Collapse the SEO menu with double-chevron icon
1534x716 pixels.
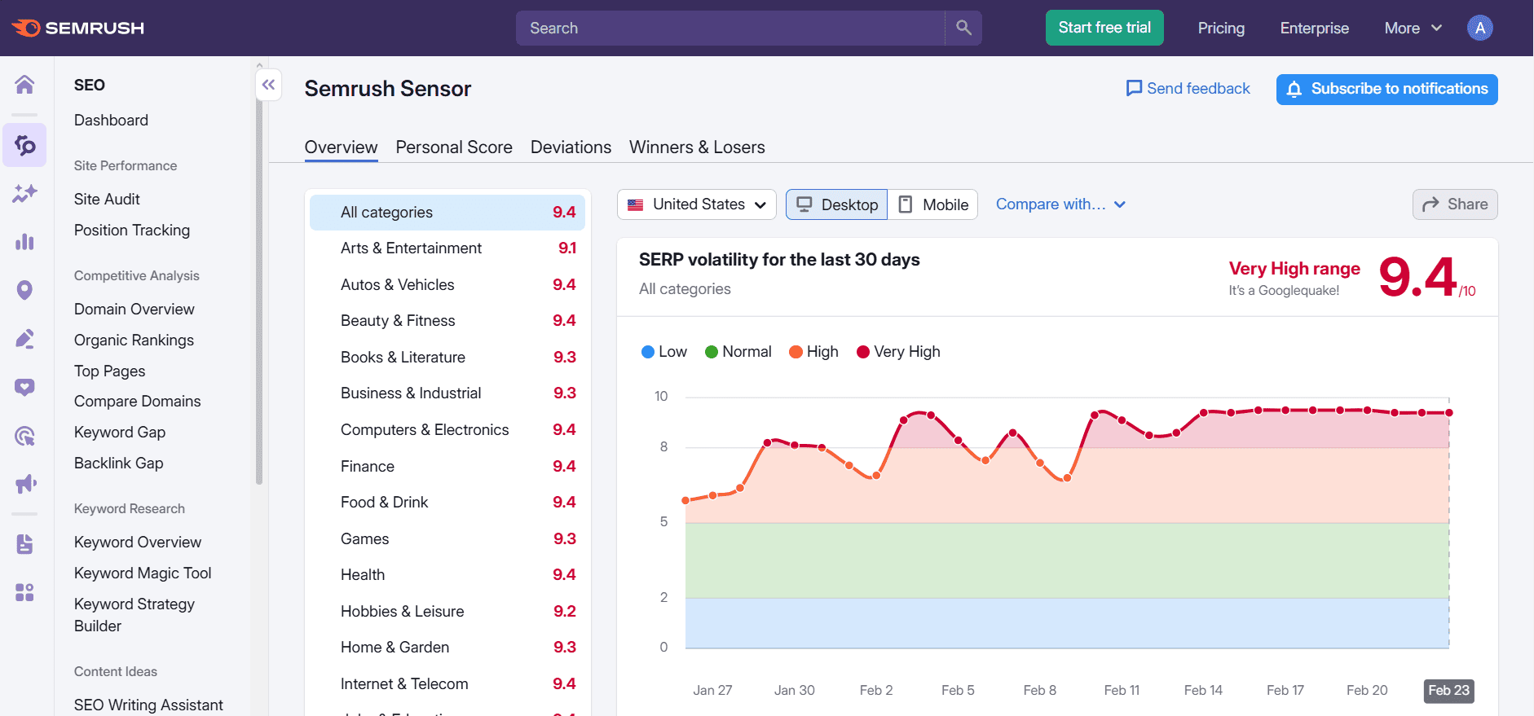[x=268, y=85]
